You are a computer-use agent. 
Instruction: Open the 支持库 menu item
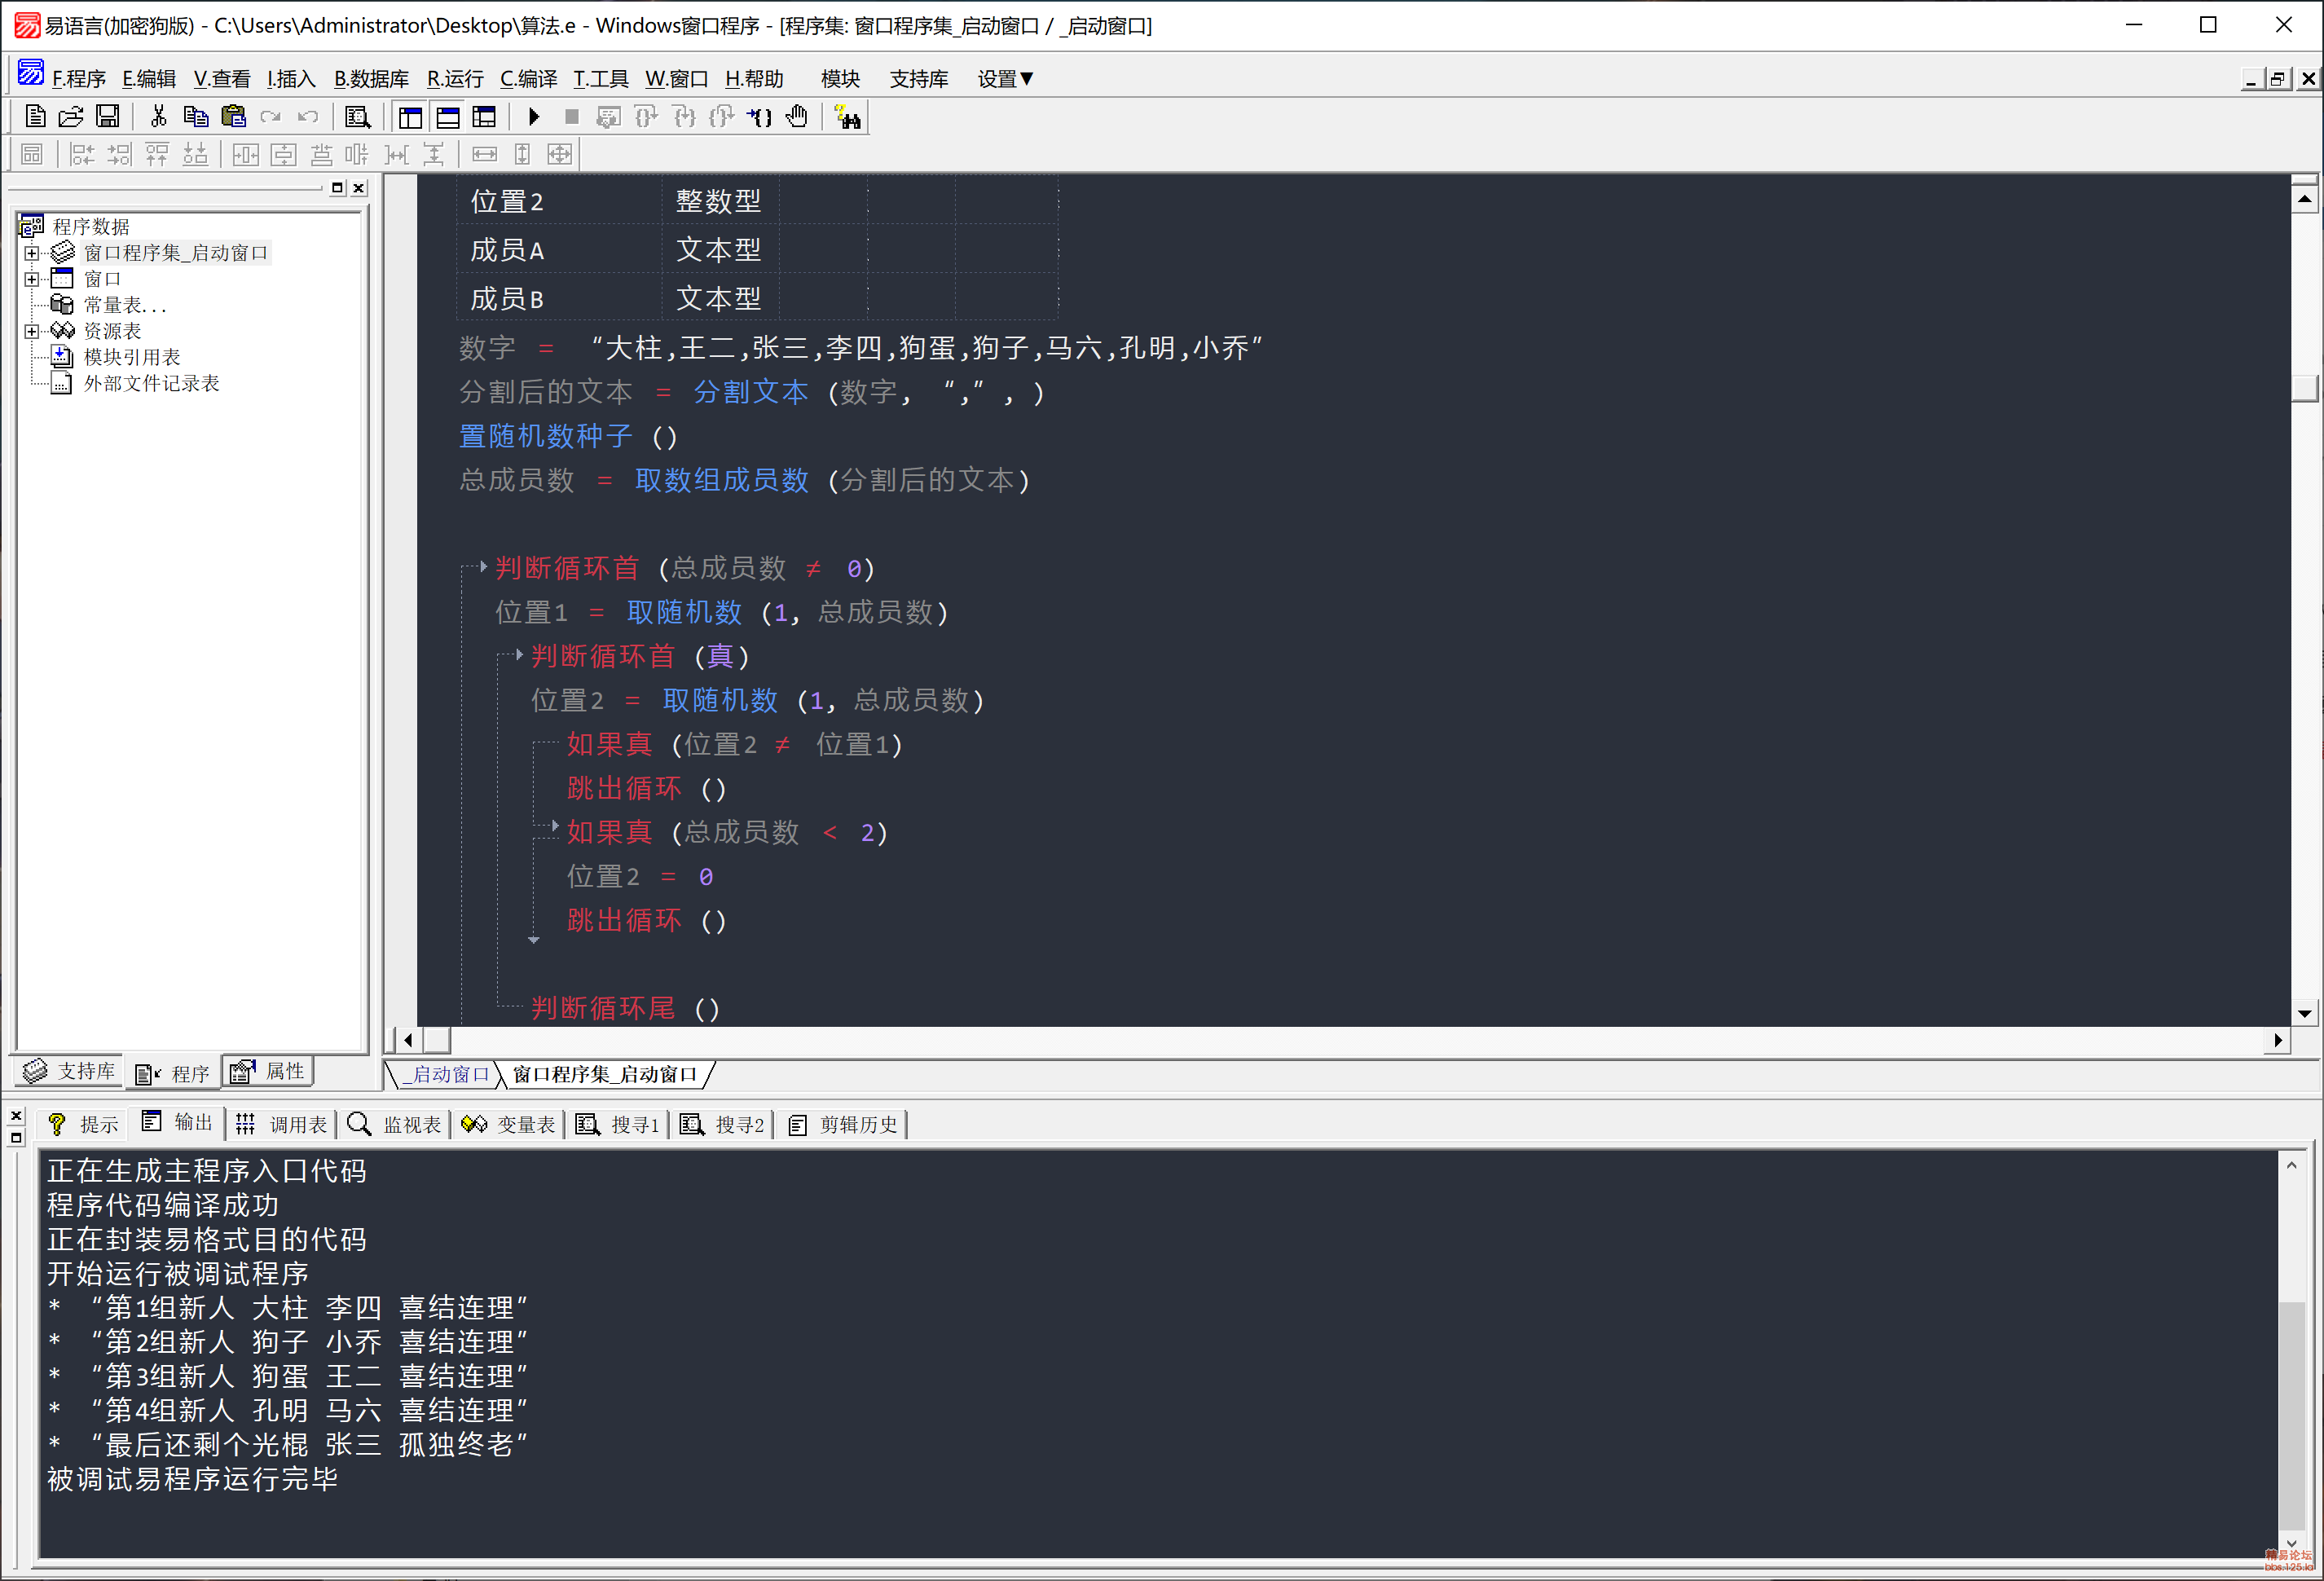[918, 79]
